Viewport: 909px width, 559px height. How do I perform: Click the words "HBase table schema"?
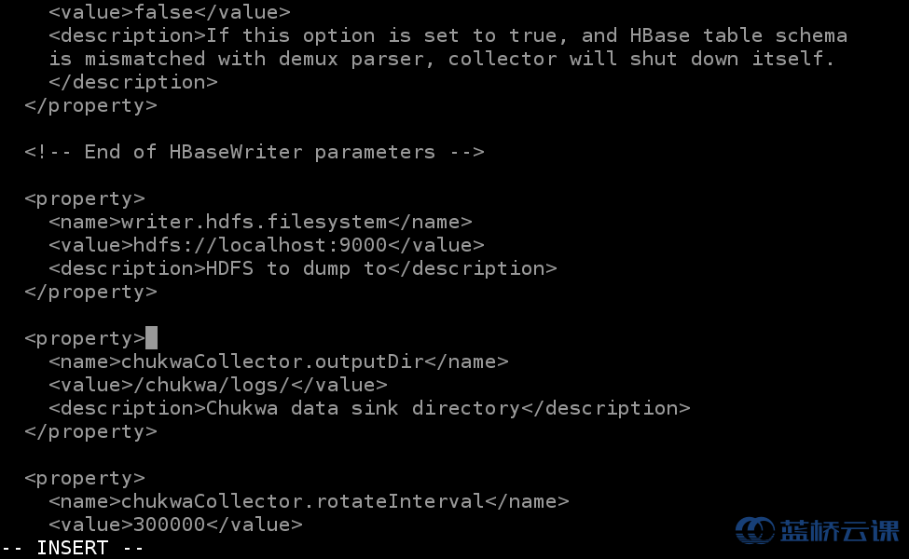pyautogui.click(x=738, y=35)
